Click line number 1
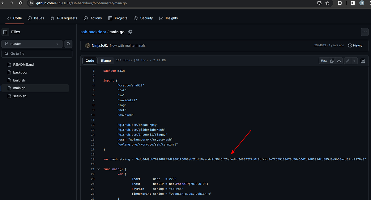This screenshot has height=200, width=371. [93, 71]
